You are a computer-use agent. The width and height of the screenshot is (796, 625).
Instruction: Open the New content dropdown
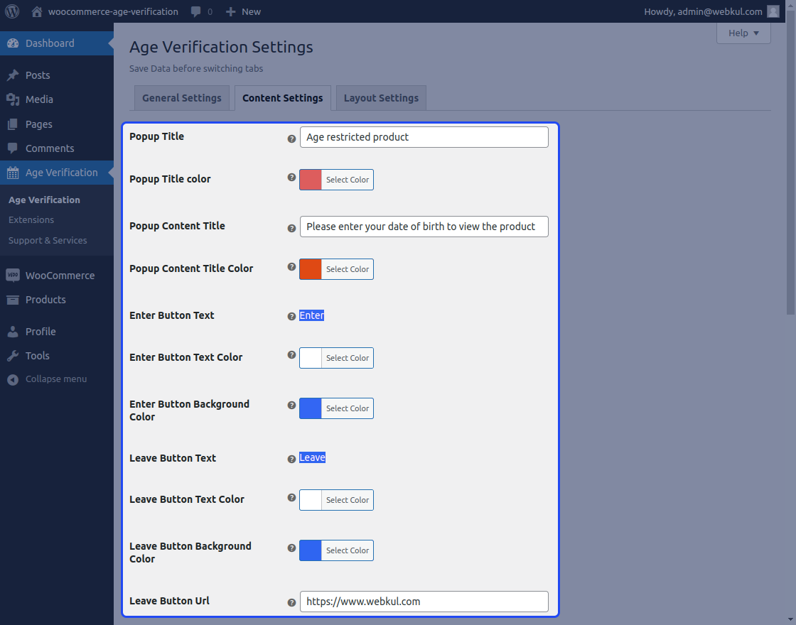[x=243, y=11]
